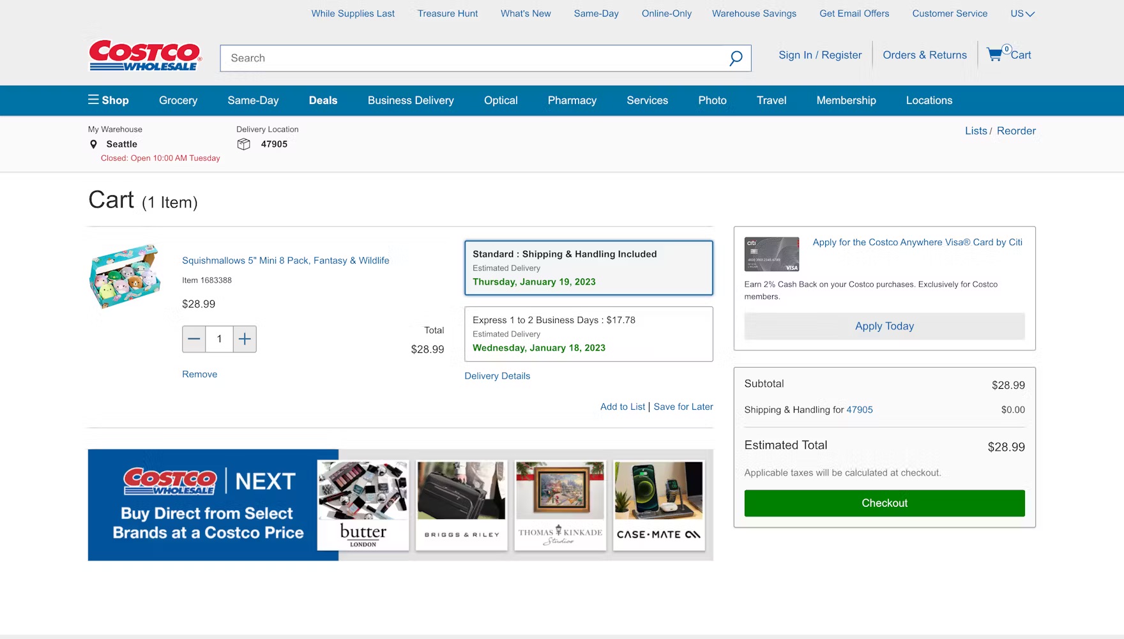Open the Pharmacy navigation tab
Screen dimensions: 1124x639
(572, 100)
